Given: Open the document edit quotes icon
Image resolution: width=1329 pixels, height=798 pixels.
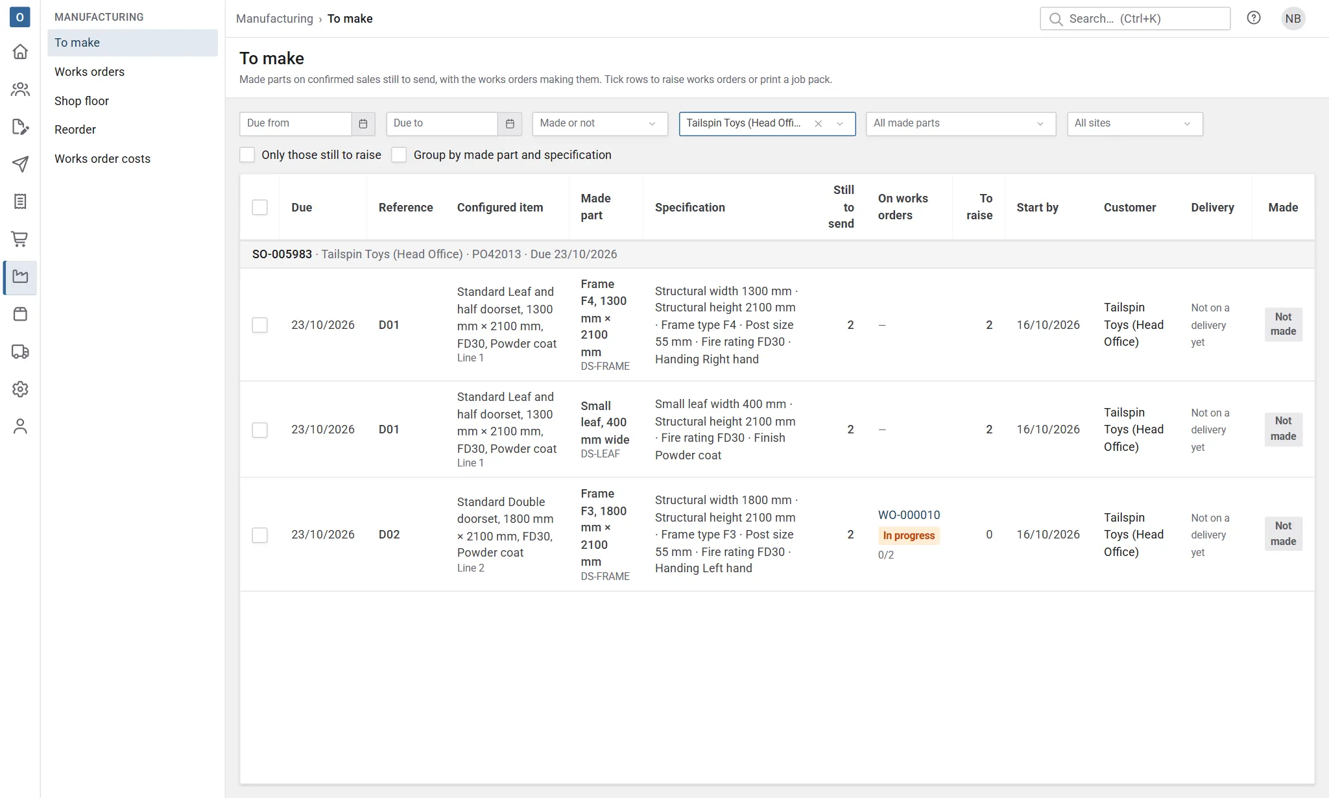Looking at the screenshot, I should point(20,127).
